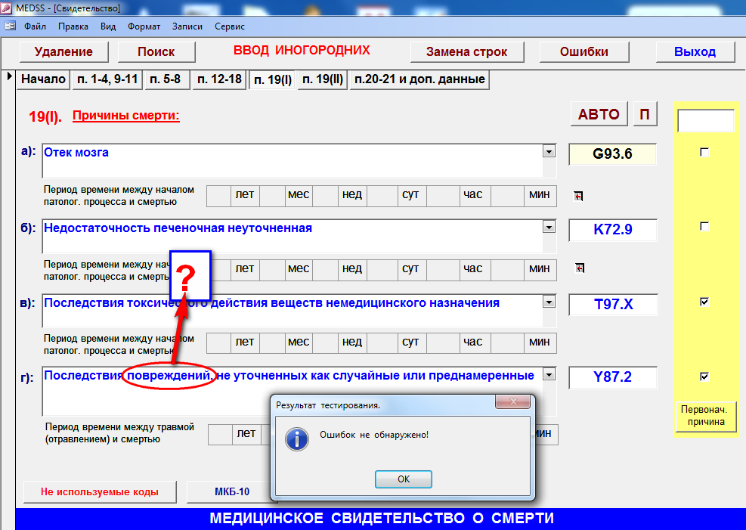This screenshot has height=530, width=746.
Task: Click the G93.6 code field
Action: pos(612,154)
